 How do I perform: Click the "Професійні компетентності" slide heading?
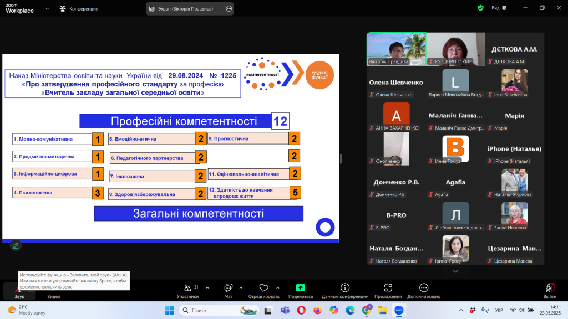point(184,121)
